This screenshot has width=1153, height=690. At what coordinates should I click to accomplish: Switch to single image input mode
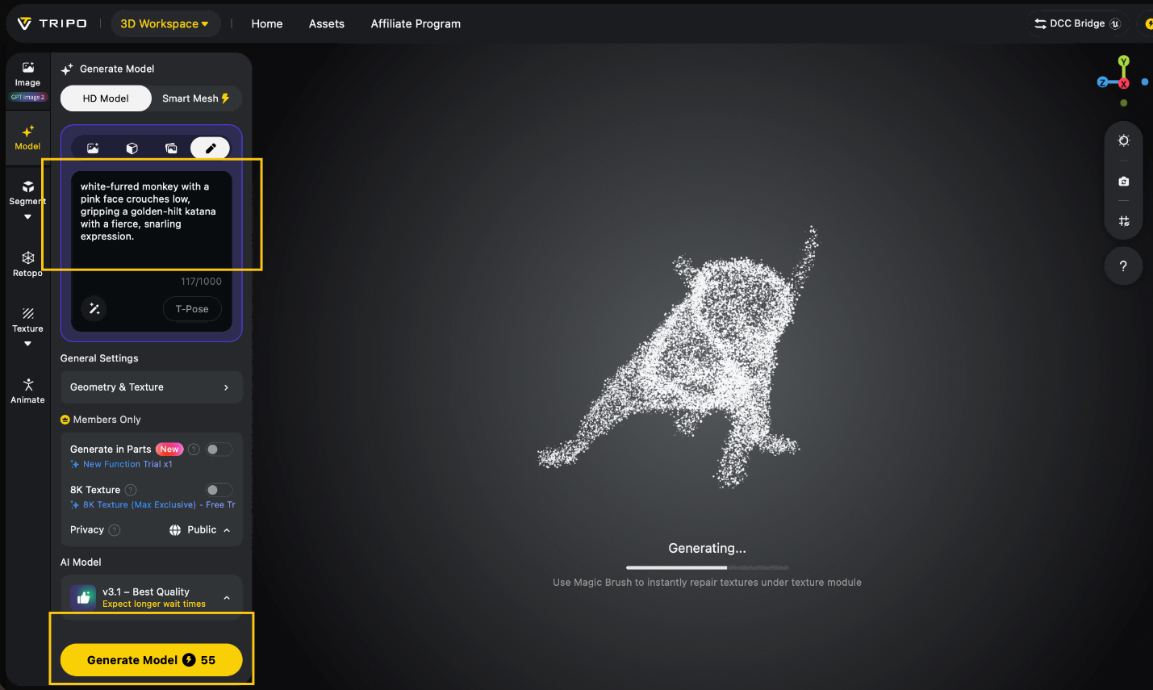tap(93, 148)
